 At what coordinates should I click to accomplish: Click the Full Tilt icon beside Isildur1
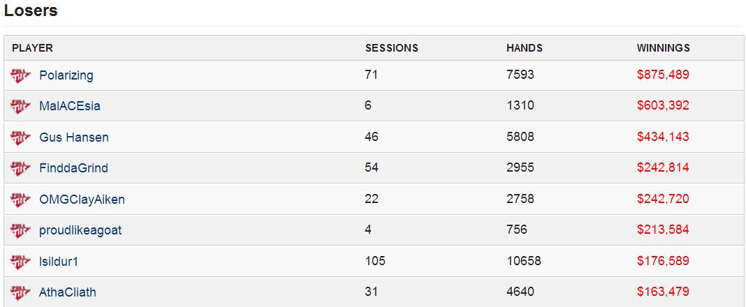coord(20,262)
